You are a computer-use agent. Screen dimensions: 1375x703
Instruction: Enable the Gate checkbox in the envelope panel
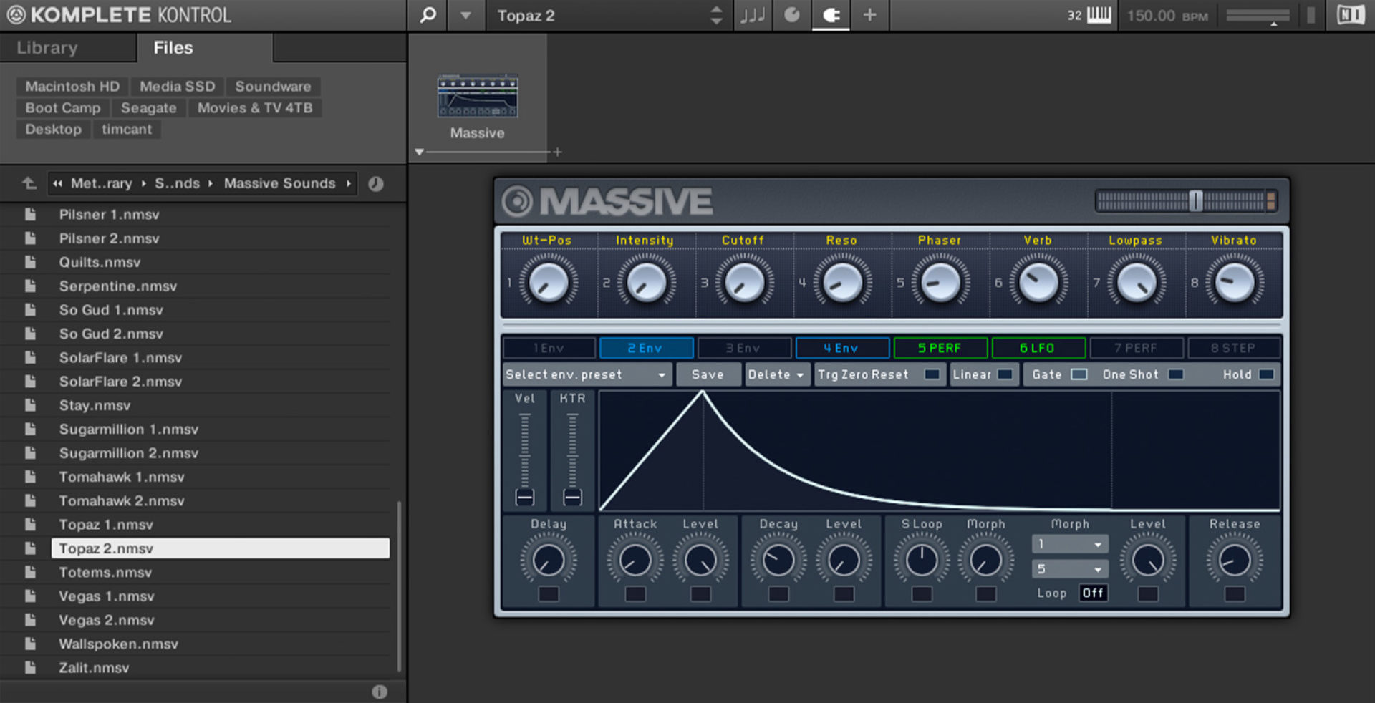click(1080, 374)
